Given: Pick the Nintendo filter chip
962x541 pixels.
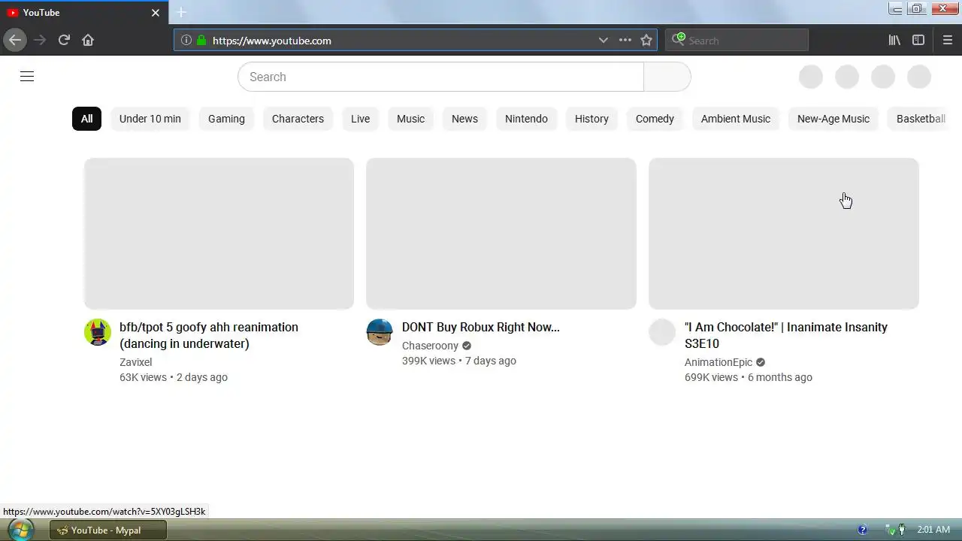Looking at the screenshot, I should point(526,119).
